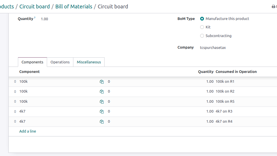This screenshot has height=156, width=277.
Task: Click the BoM Quantity field 1.00
Action: pos(44,19)
